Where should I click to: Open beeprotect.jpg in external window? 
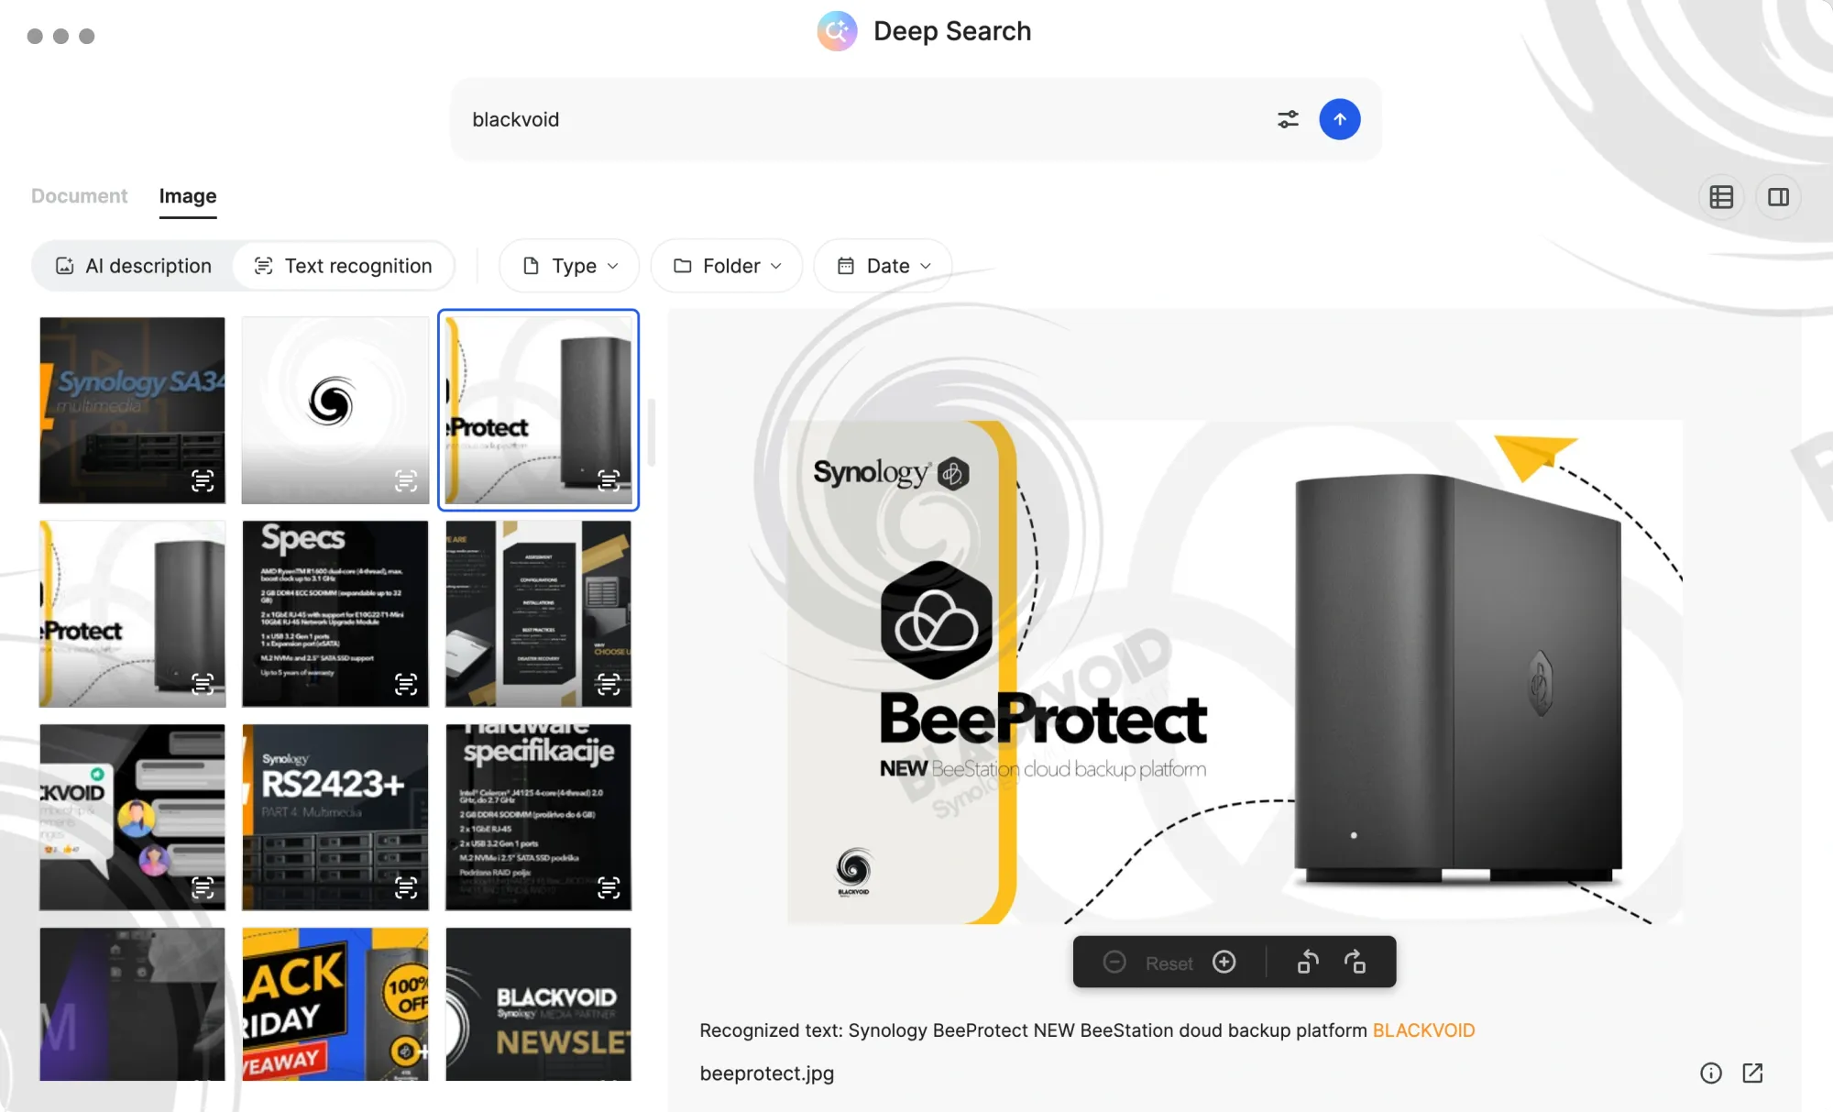click(1752, 1073)
